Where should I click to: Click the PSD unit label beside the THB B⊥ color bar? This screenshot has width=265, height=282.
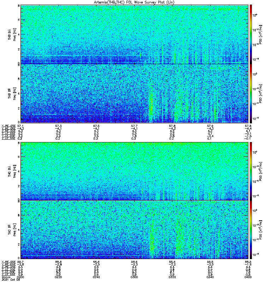[260, 35]
